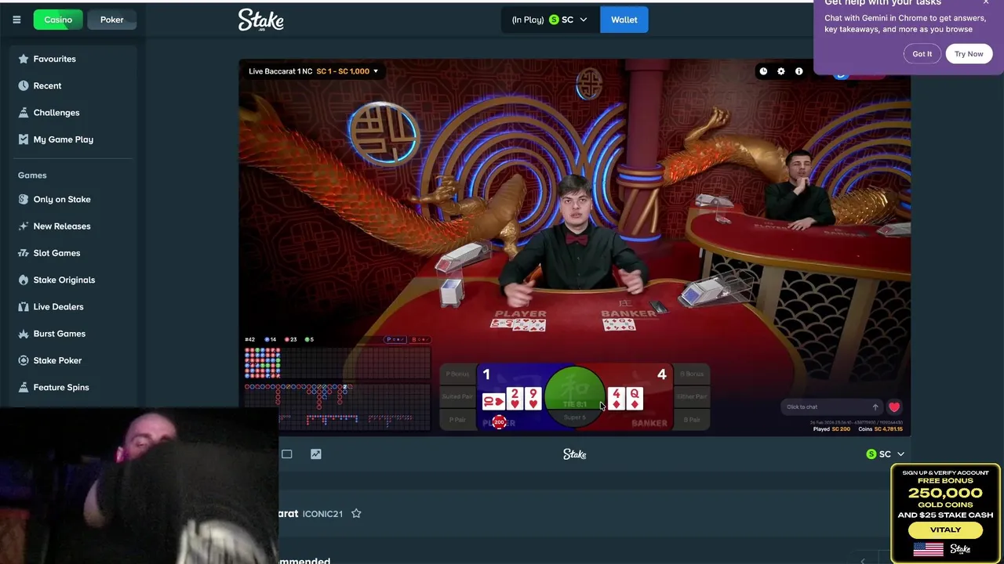Screen dimensions: 1004x564
Task: Click the Burst Games rocket icon
Action: click(x=24, y=334)
